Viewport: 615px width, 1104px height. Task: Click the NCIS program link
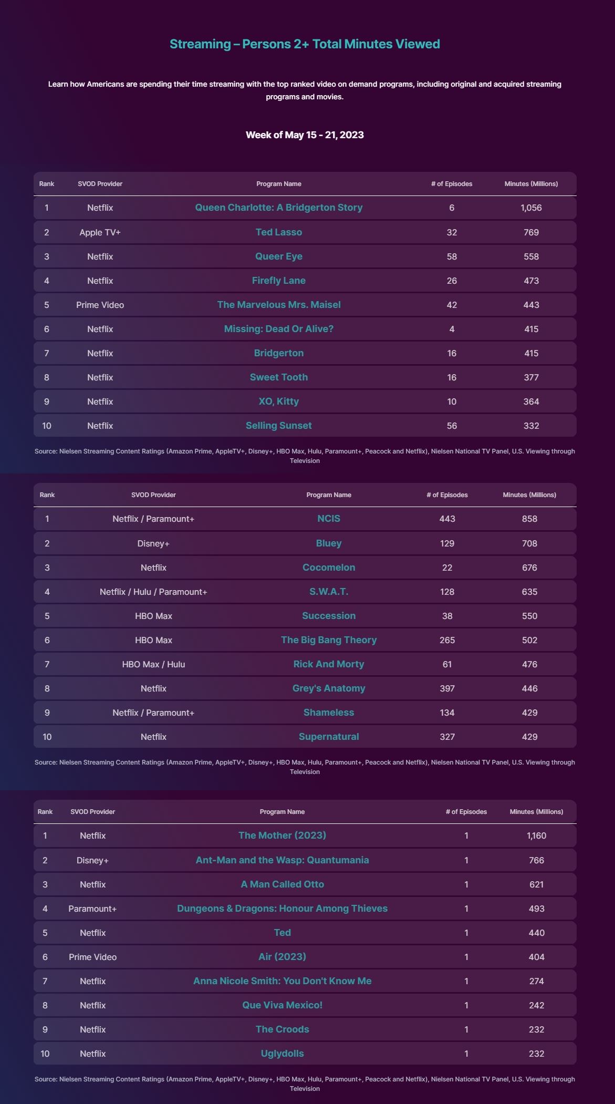click(x=328, y=519)
